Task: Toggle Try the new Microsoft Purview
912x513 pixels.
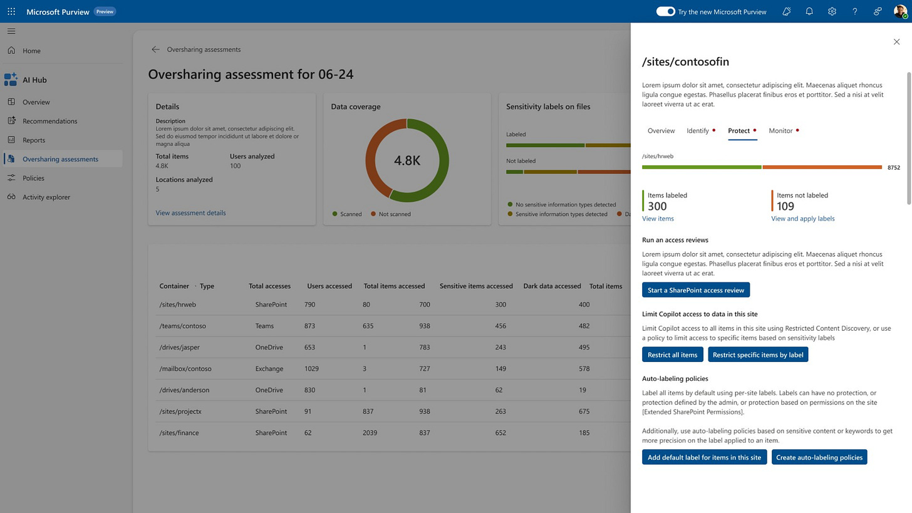Action: point(665,11)
